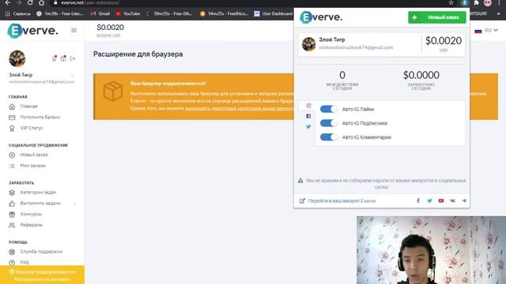Click the Twitter icon in popup footer
506x284 pixels.
click(429, 200)
